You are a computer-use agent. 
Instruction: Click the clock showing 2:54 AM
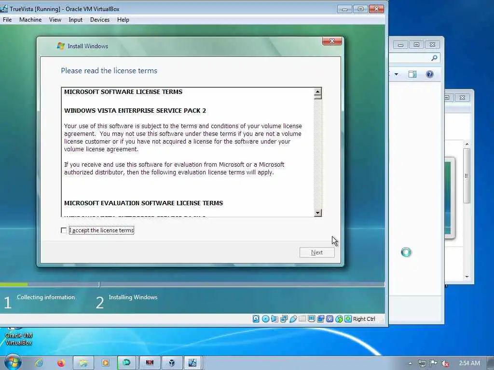[x=469, y=363]
